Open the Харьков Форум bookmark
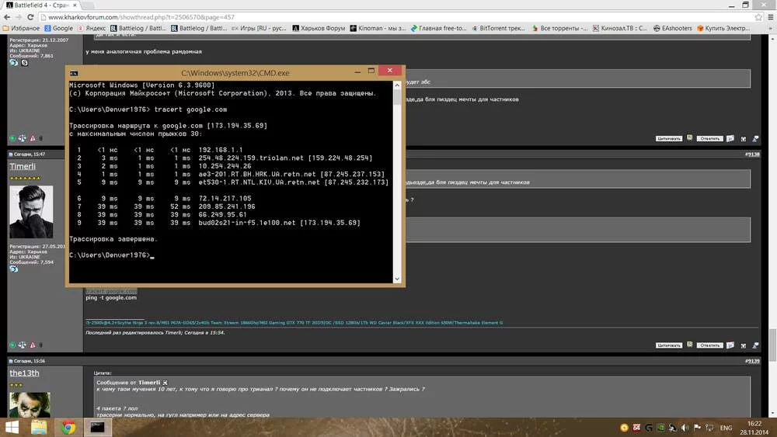777x437 pixels. pos(319,28)
